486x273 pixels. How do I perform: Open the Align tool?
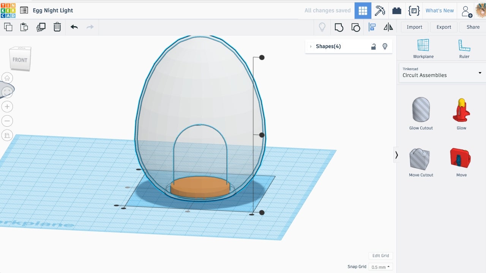pyautogui.click(x=372, y=27)
